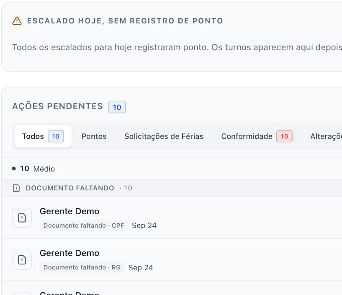This screenshot has width=342, height=295.
Task: Click the blue 10 badge in Todos tab
Action: [x=56, y=136]
